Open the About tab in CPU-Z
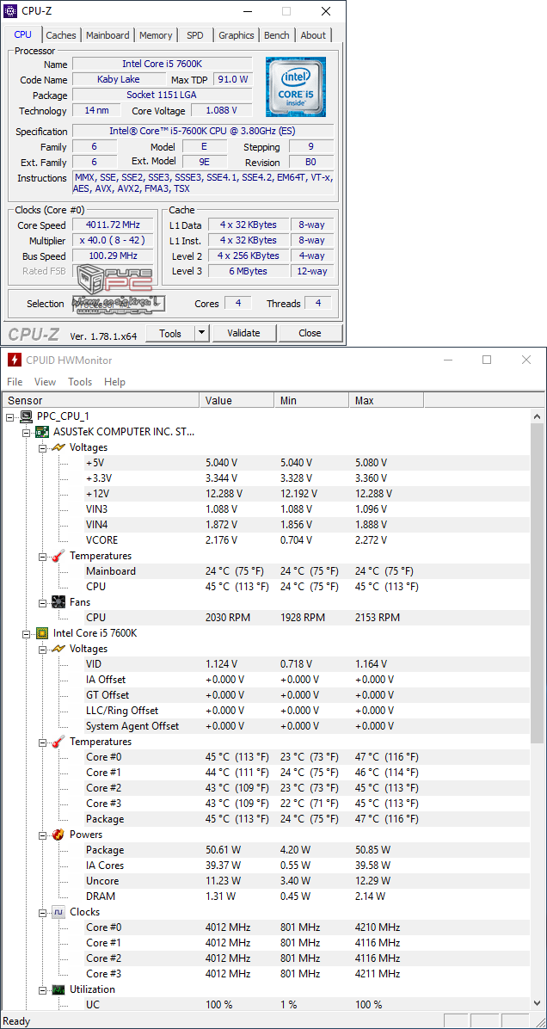This screenshot has height=1029, width=547. coord(313,35)
